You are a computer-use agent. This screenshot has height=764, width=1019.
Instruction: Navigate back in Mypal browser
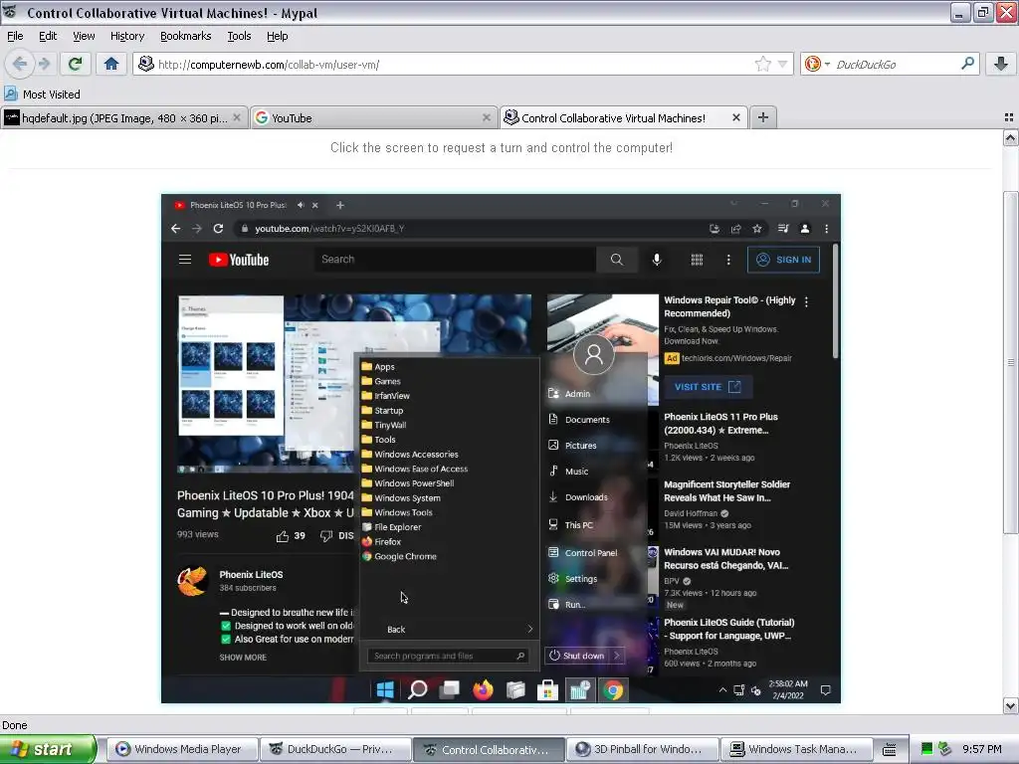20,64
